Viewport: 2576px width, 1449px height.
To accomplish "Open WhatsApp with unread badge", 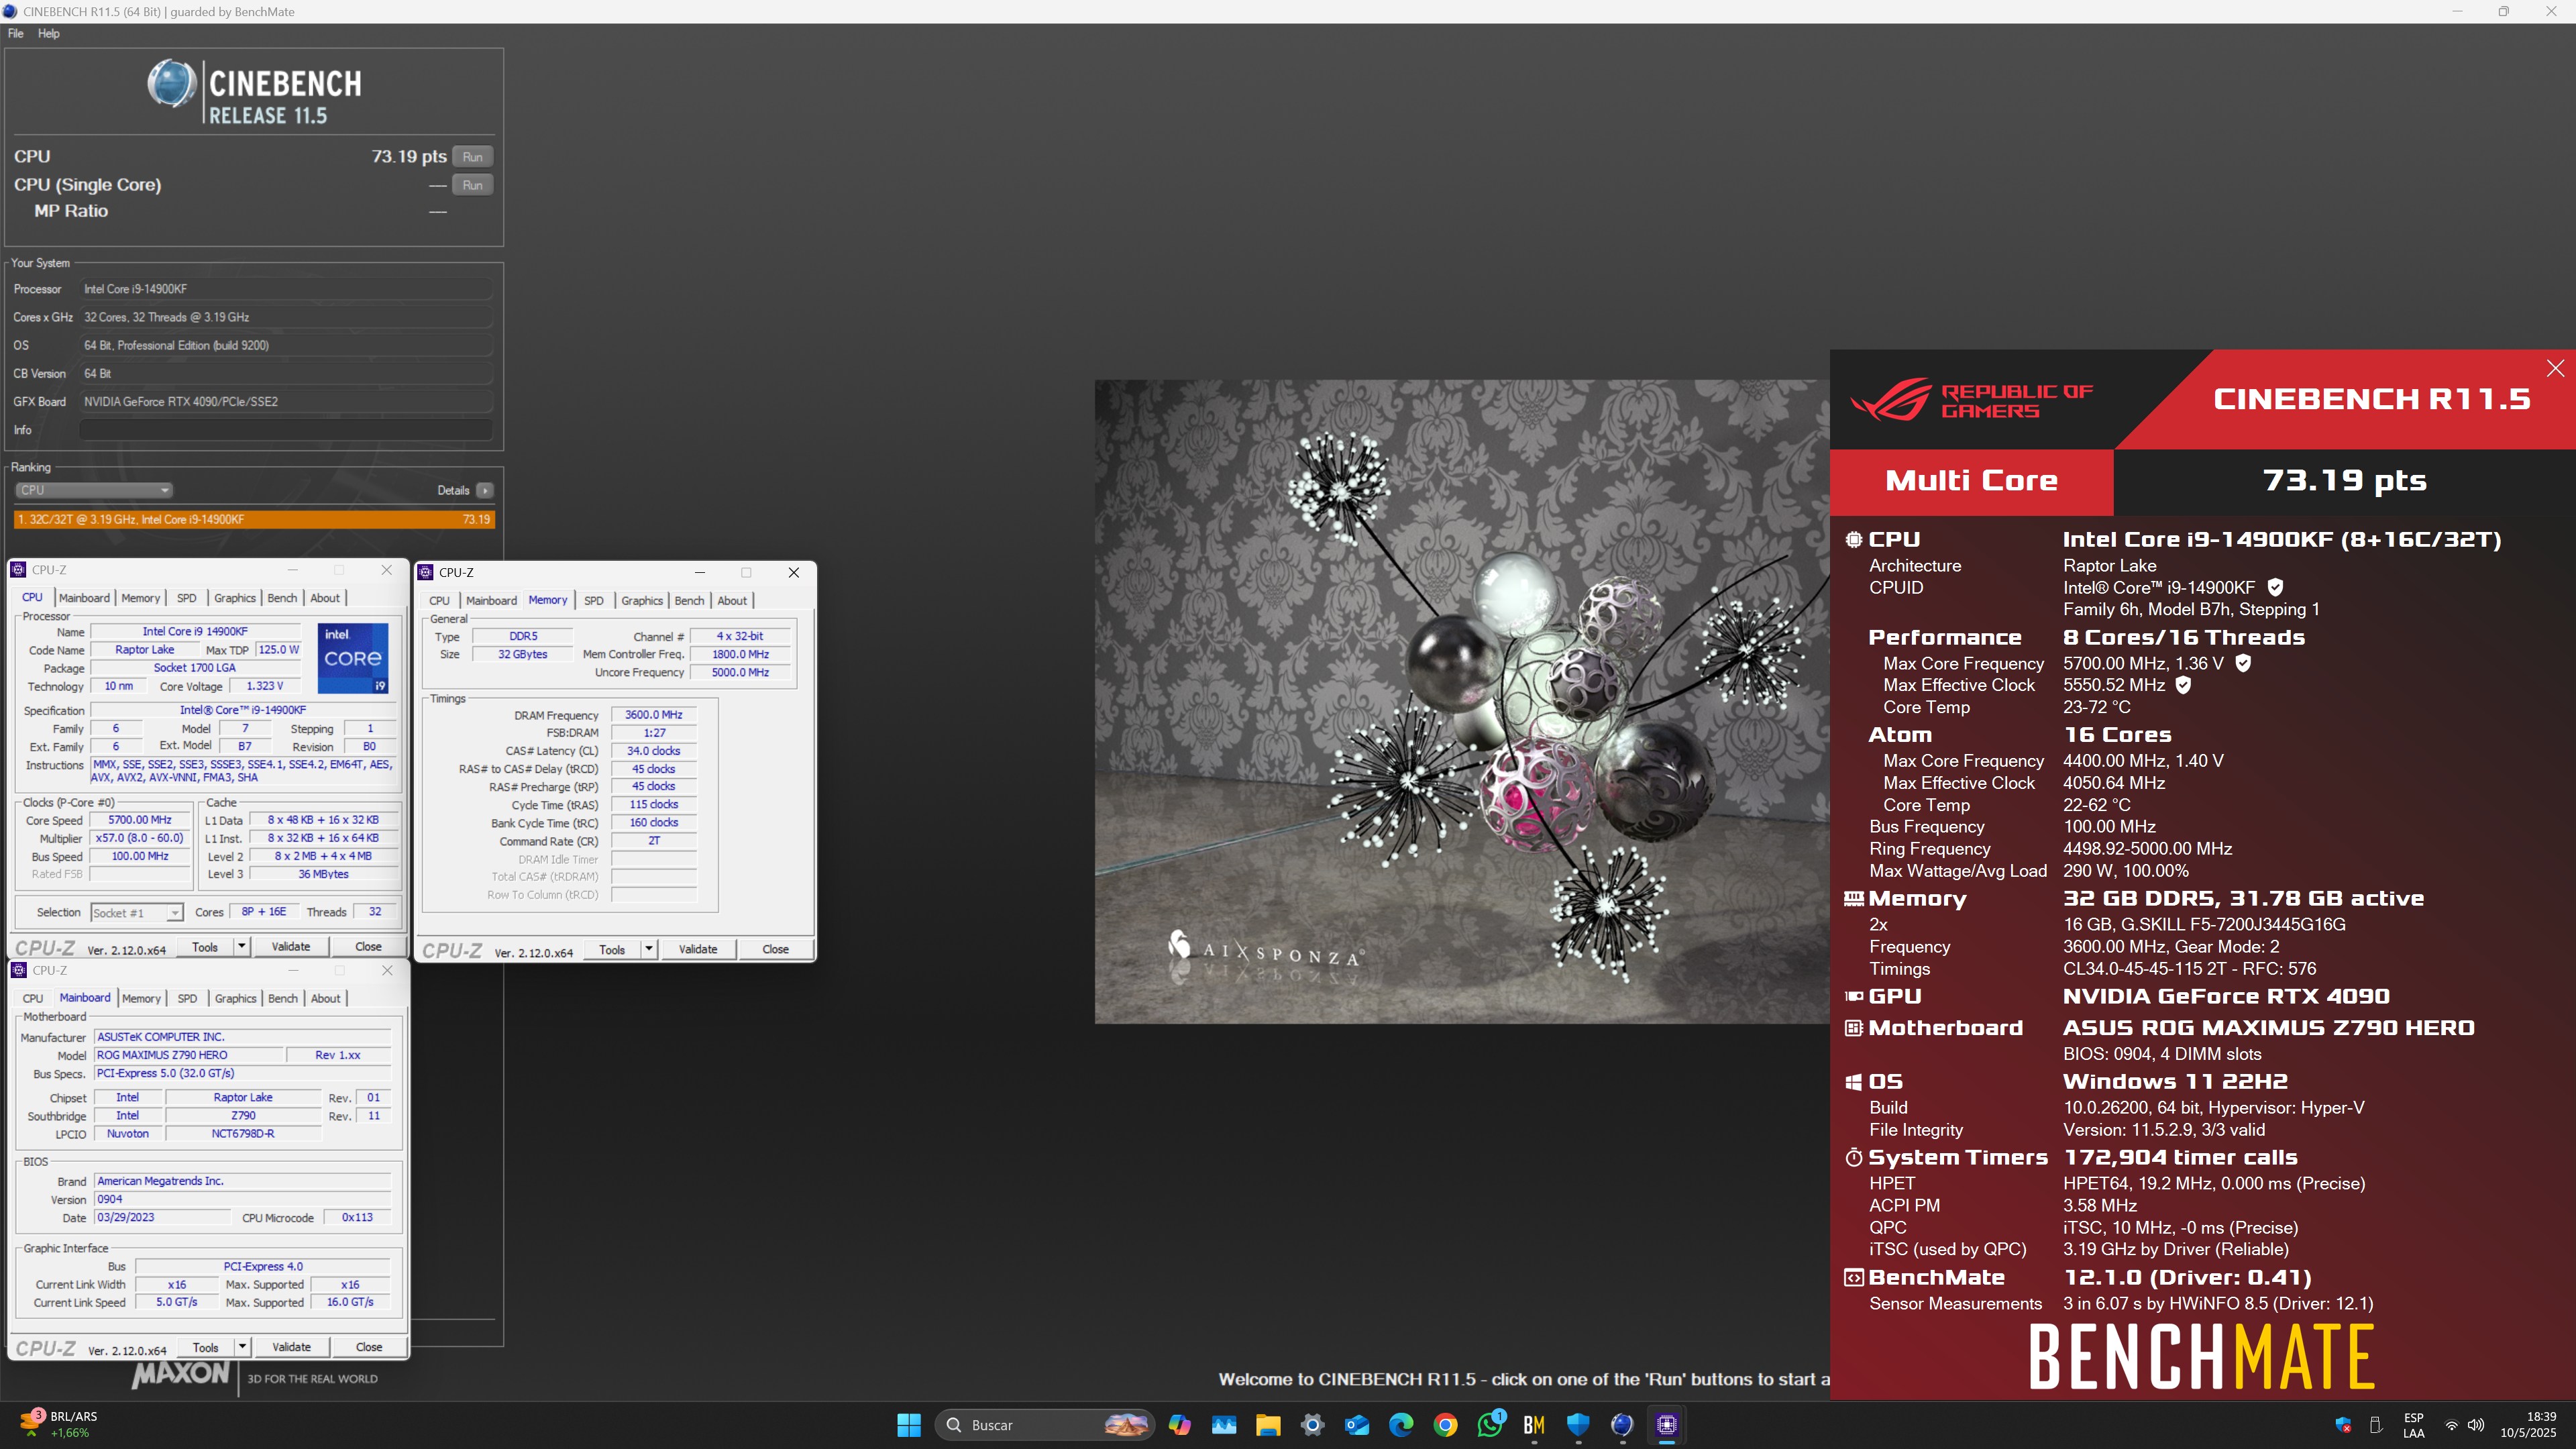I will point(1490,1425).
